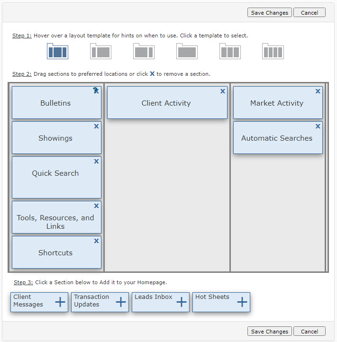Click the top Save Changes button

(x=269, y=13)
